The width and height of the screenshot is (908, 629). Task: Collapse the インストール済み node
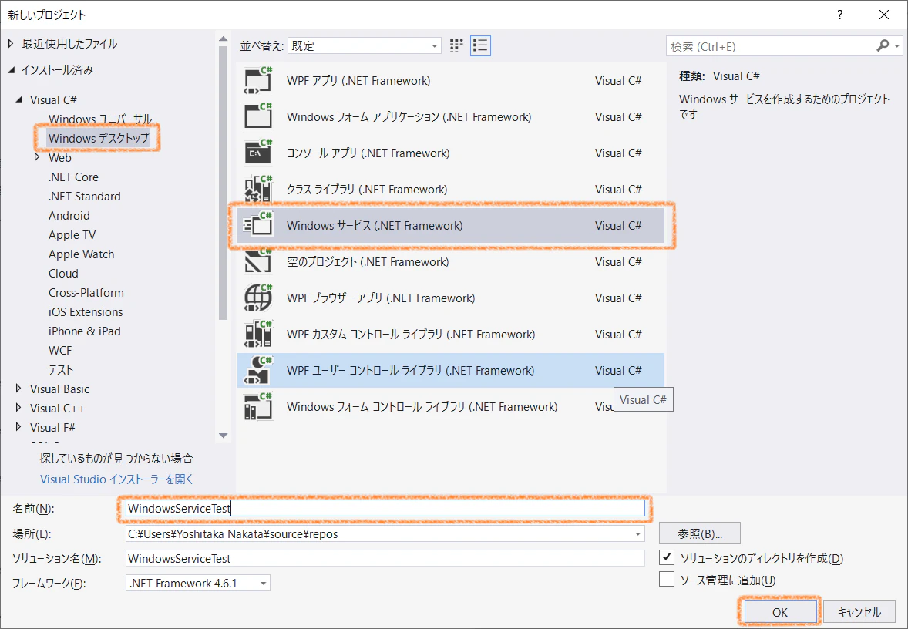point(11,70)
